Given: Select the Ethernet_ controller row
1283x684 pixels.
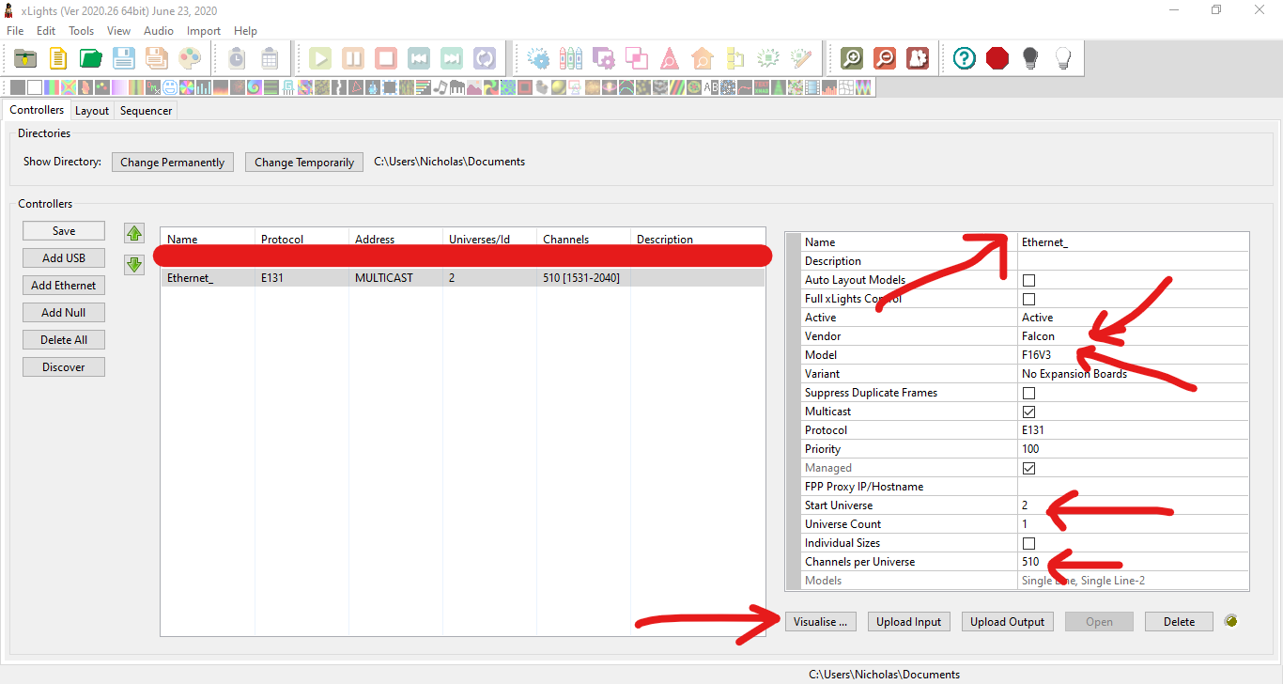Looking at the screenshot, I should click(x=463, y=278).
